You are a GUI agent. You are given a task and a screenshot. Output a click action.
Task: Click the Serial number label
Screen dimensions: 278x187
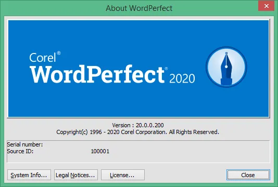(x=25, y=144)
